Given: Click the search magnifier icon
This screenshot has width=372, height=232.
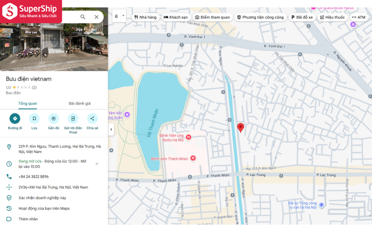Looking at the screenshot, I should pos(83,17).
